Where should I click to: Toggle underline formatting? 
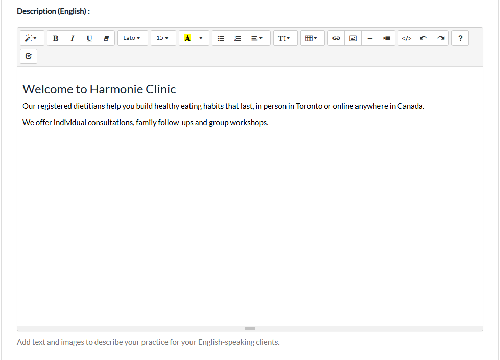[x=89, y=38]
